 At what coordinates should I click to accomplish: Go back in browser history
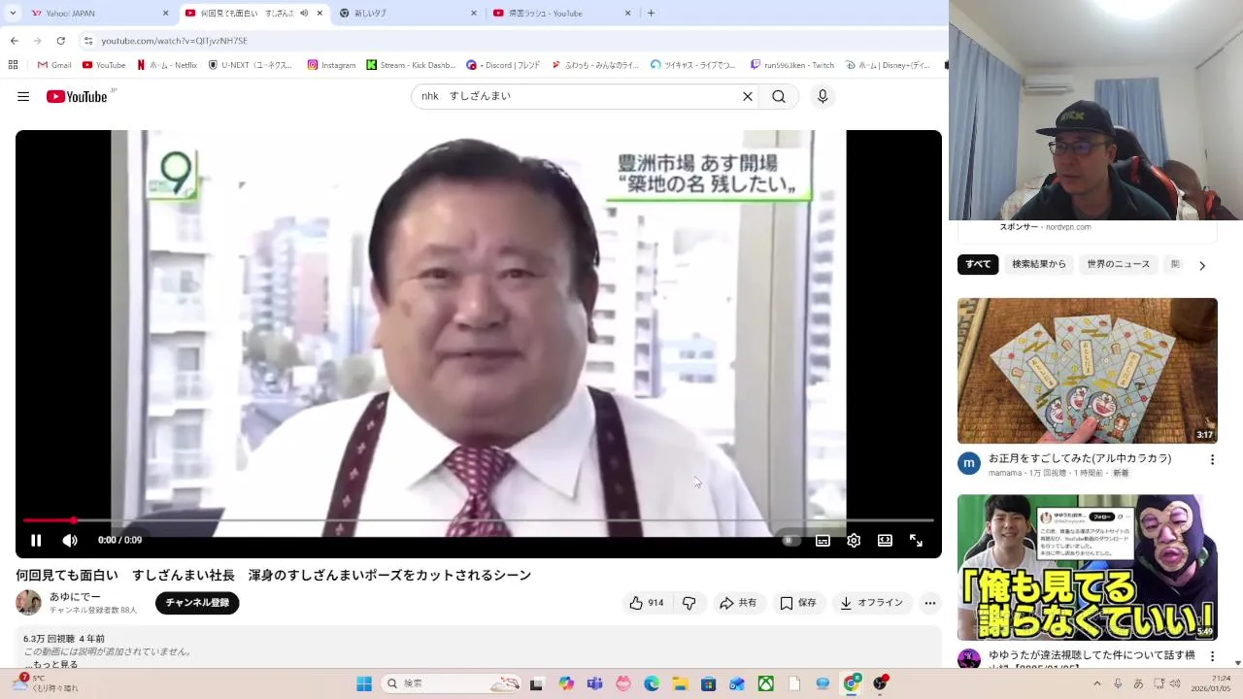(14, 41)
